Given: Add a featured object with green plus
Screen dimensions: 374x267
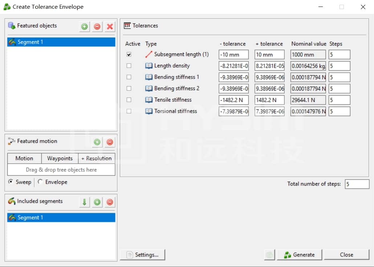Looking at the screenshot, I should (85, 27).
